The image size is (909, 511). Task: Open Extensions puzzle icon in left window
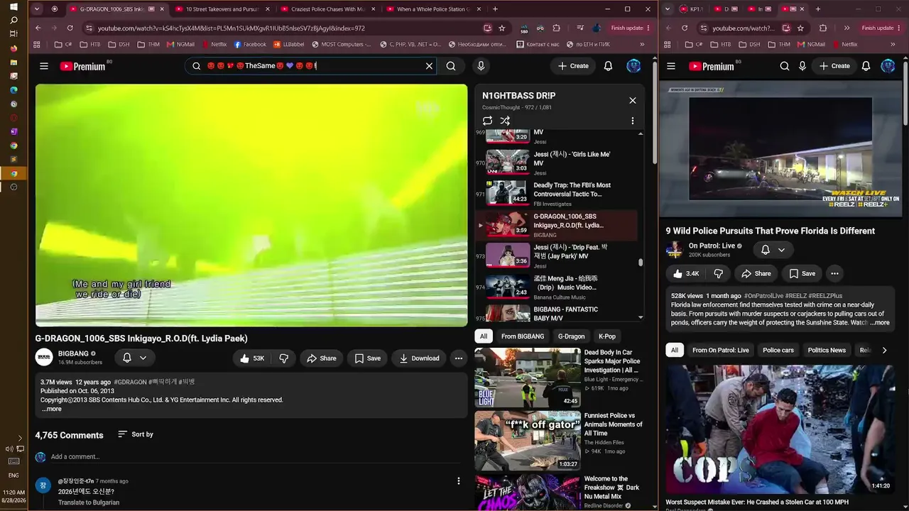point(556,28)
